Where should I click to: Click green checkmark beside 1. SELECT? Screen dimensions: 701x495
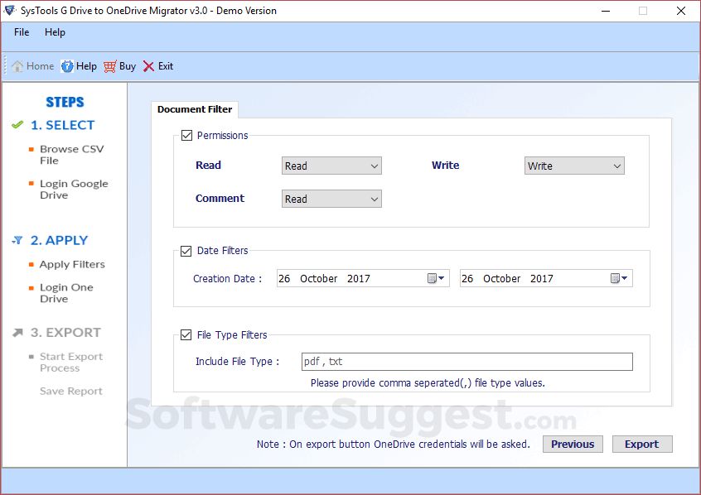pos(17,125)
